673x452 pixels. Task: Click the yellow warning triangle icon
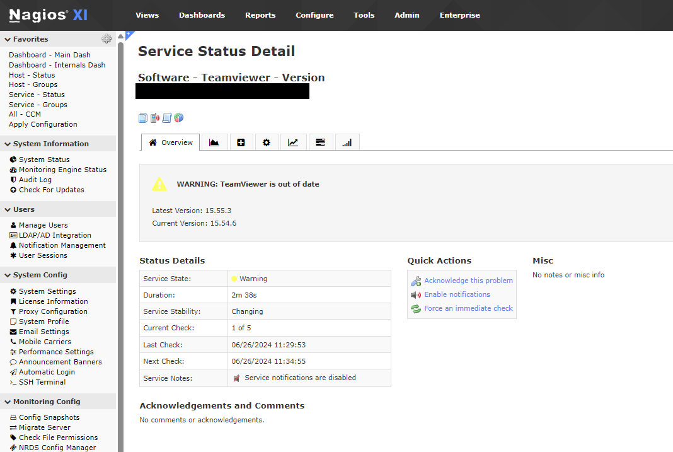click(159, 183)
